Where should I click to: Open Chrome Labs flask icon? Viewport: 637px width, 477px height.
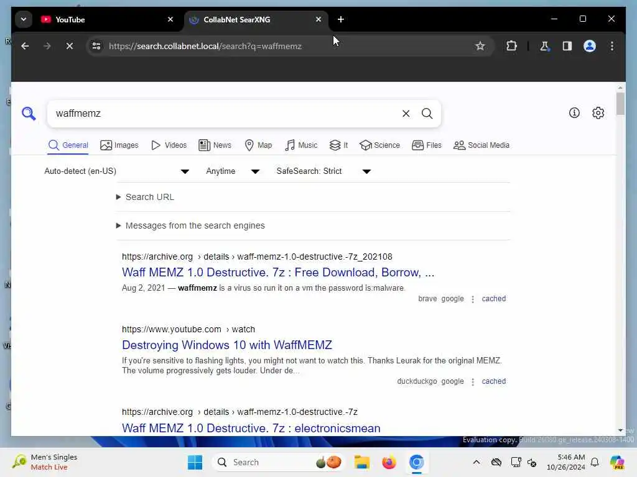tap(544, 46)
